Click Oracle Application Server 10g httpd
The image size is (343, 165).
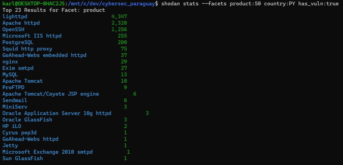click(57, 113)
